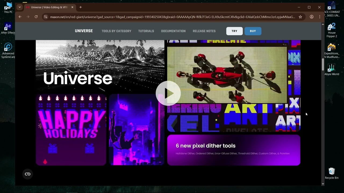The height and width of the screenshot is (193, 344).
Task: Open TOOLS BY CATEGORY menu
Action: [116, 31]
